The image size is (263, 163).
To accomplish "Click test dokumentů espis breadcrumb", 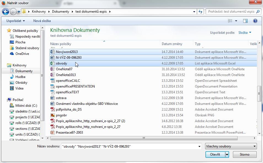I will pos(91,12).
